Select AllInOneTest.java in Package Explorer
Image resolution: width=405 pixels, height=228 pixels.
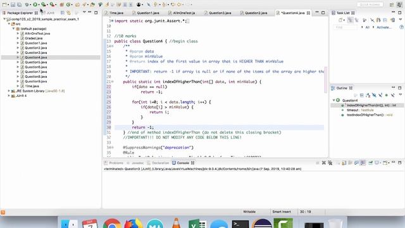37,34
